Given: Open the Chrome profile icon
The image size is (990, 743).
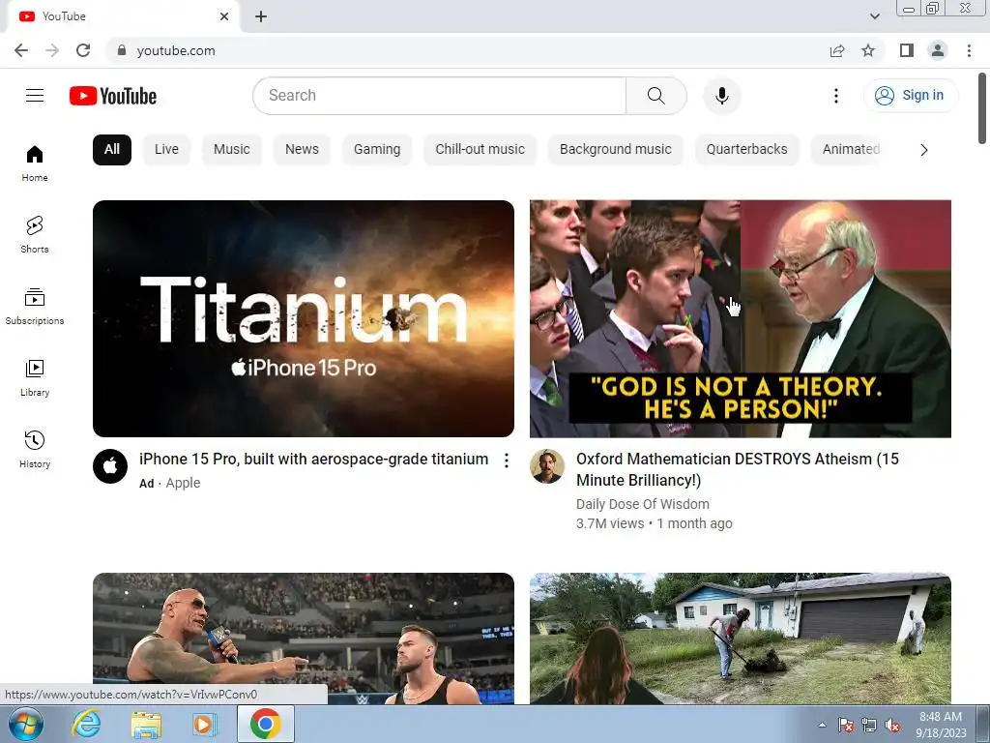Looking at the screenshot, I should tap(938, 50).
